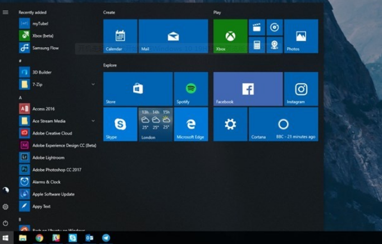Launch the green Xbox tile

tap(230, 36)
